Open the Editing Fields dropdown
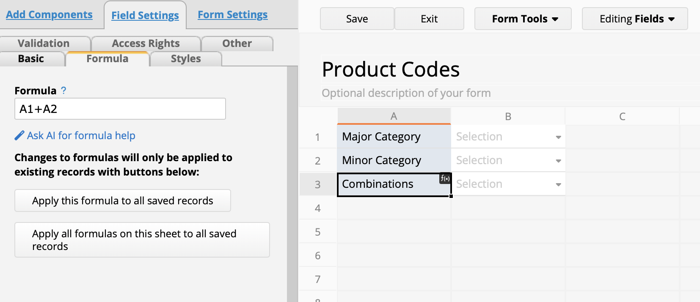The width and height of the screenshot is (700, 302). pos(634,19)
